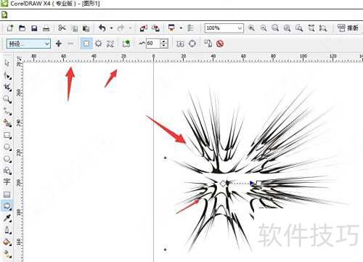The height and width of the screenshot is (262, 363).
Task: Click the 排版 button in the toolbar
Action: tap(348, 28)
